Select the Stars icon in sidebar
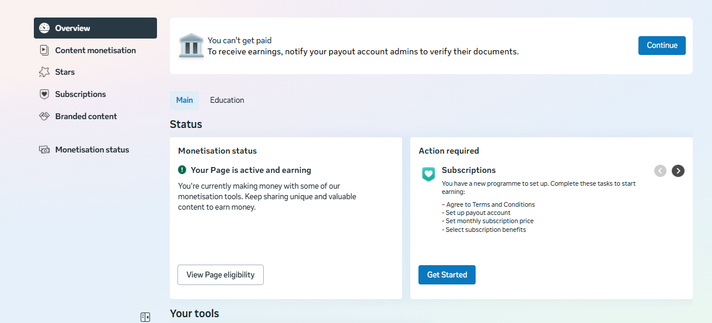 pos(44,72)
